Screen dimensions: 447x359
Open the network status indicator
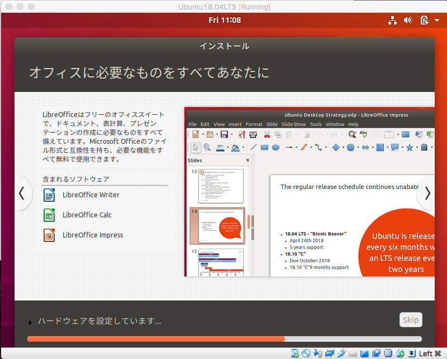(x=393, y=20)
